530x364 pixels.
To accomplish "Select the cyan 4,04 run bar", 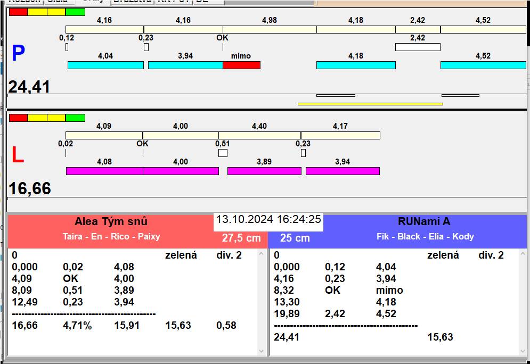I will pyautogui.click(x=105, y=65).
